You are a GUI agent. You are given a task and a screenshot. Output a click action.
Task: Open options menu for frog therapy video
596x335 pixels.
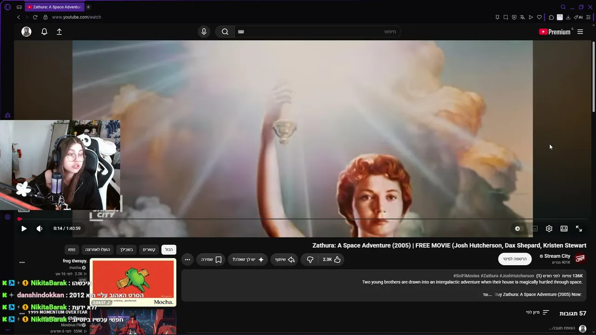coord(22,262)
